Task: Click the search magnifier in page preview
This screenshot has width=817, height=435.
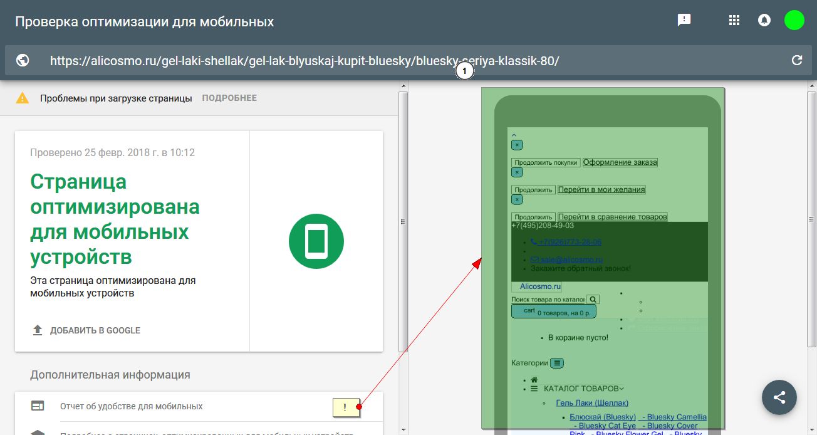Action: pos(593,300)
